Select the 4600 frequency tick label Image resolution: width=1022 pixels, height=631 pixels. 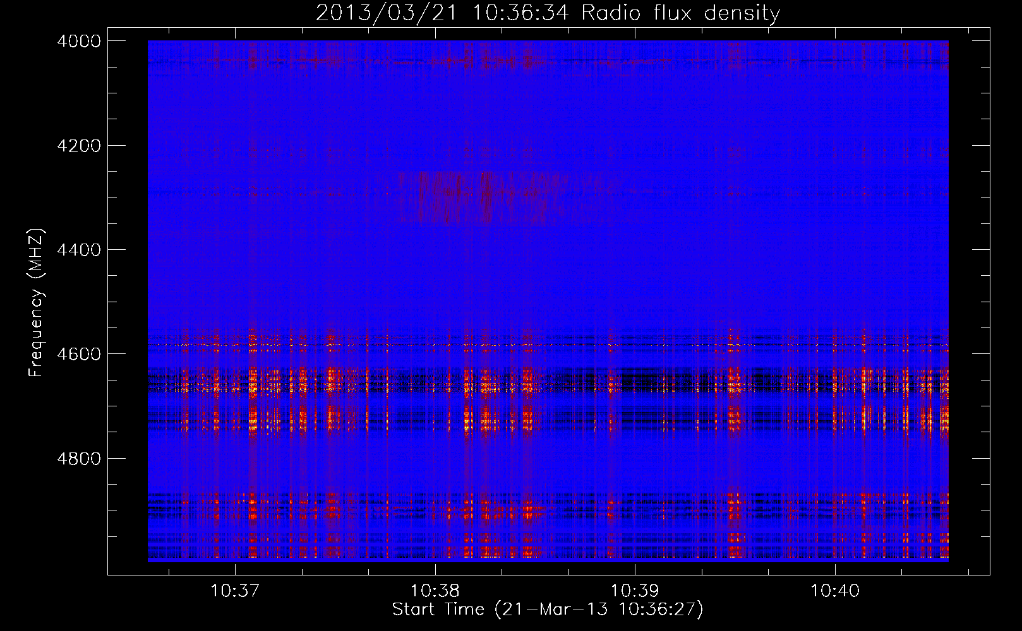click(78, 354)
